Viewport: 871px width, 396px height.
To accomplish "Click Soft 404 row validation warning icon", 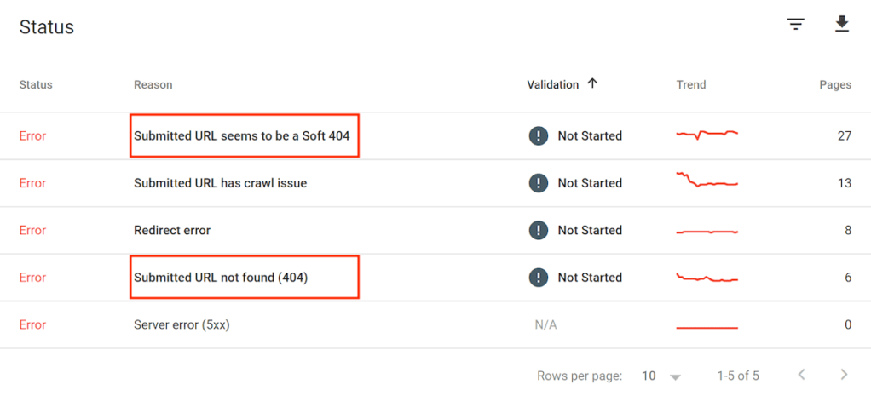I will point(538,135).
